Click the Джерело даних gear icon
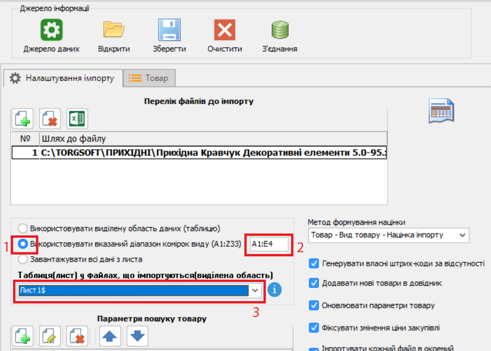The height and width of the screenshot is (351, 491). coord(51,31)
